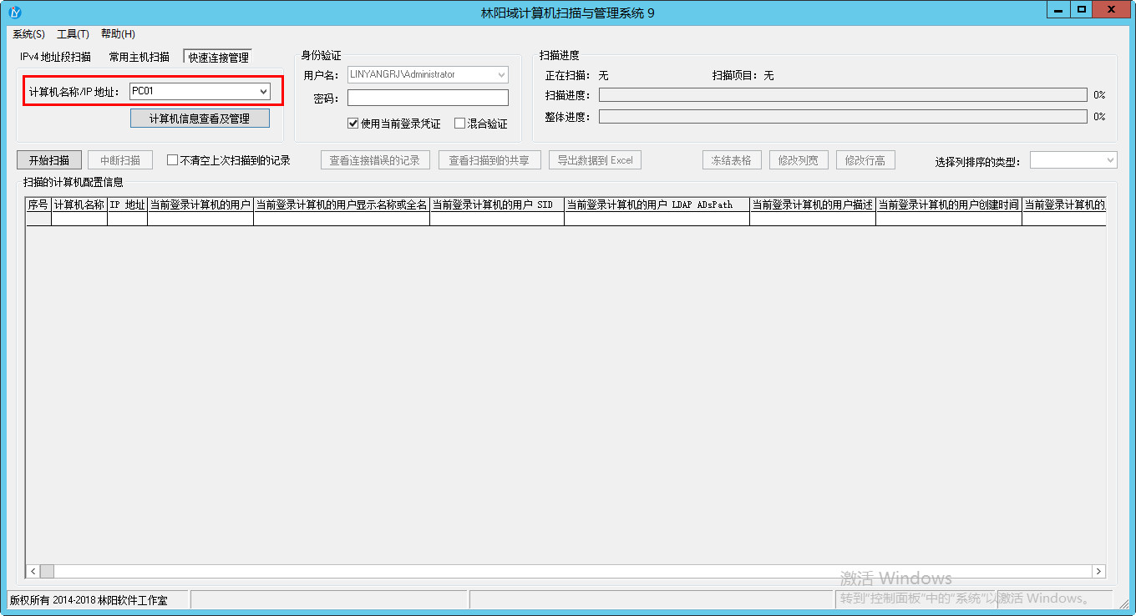Click 当前登录计算机的用户描述 column header
The image size is (1136, 616).
tap(813, 204)
